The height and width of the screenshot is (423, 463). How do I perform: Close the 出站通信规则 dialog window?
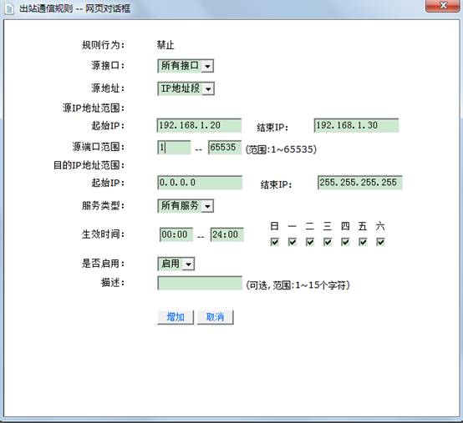click(x=443, y=6)
